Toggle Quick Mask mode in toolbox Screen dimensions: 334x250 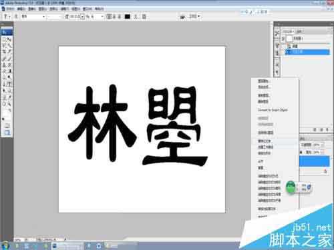coord(7,126)
